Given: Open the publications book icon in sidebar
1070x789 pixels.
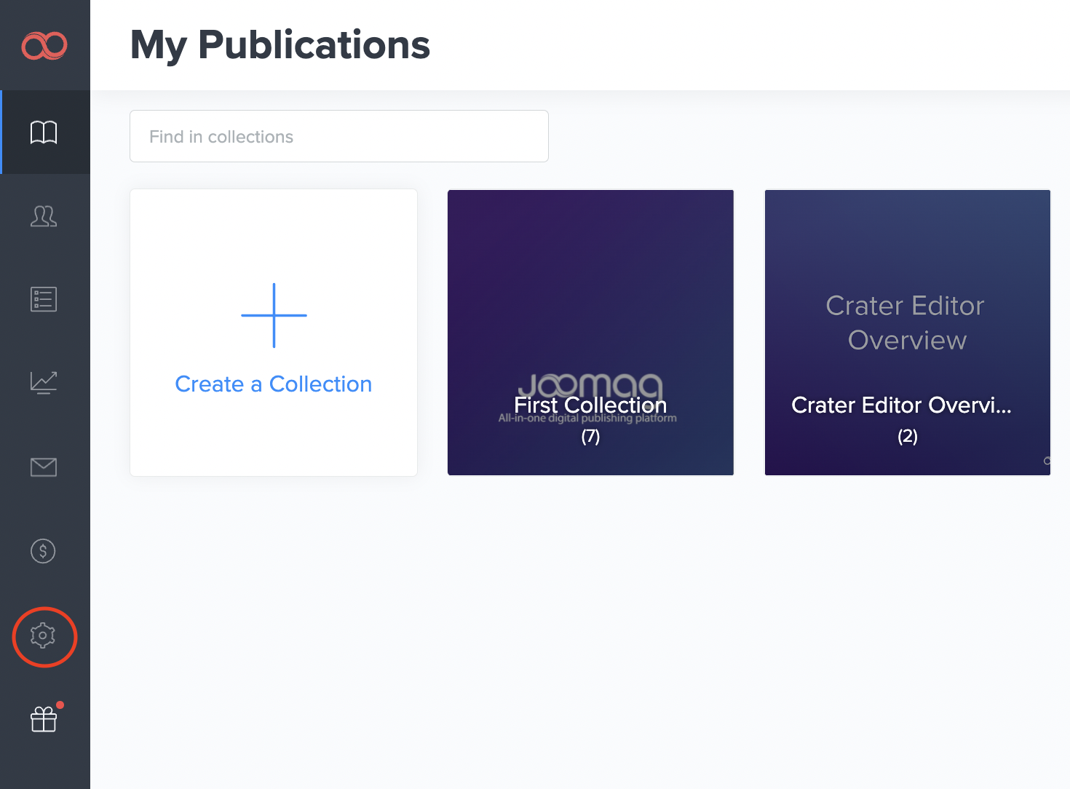Looking at the screenshot, I should [x=44, y=132].
